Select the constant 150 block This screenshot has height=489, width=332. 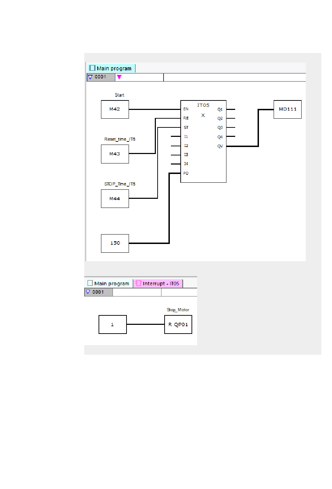coord(115,243)
